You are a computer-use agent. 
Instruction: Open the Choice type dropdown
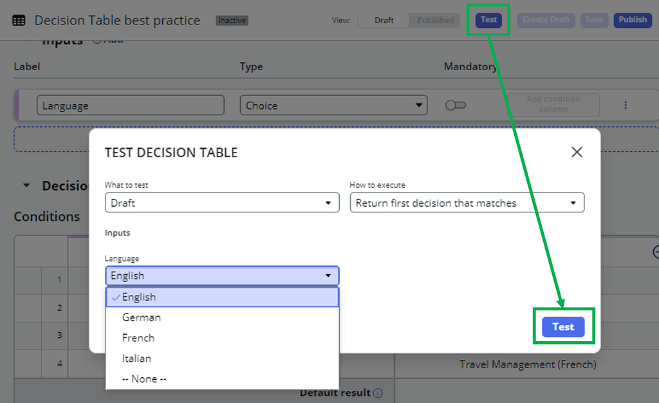pyautogui.click(x=333, y=105)
